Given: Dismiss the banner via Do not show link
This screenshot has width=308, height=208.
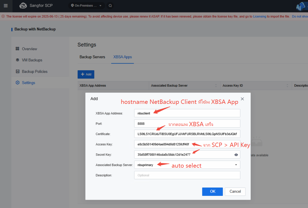Looking at the screenshot, I should [x=300, y=16].
